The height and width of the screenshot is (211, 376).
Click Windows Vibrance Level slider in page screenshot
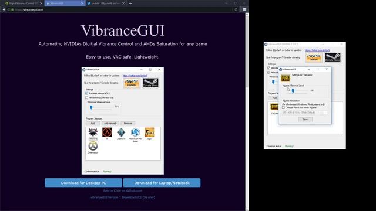[x=91, y=107]
